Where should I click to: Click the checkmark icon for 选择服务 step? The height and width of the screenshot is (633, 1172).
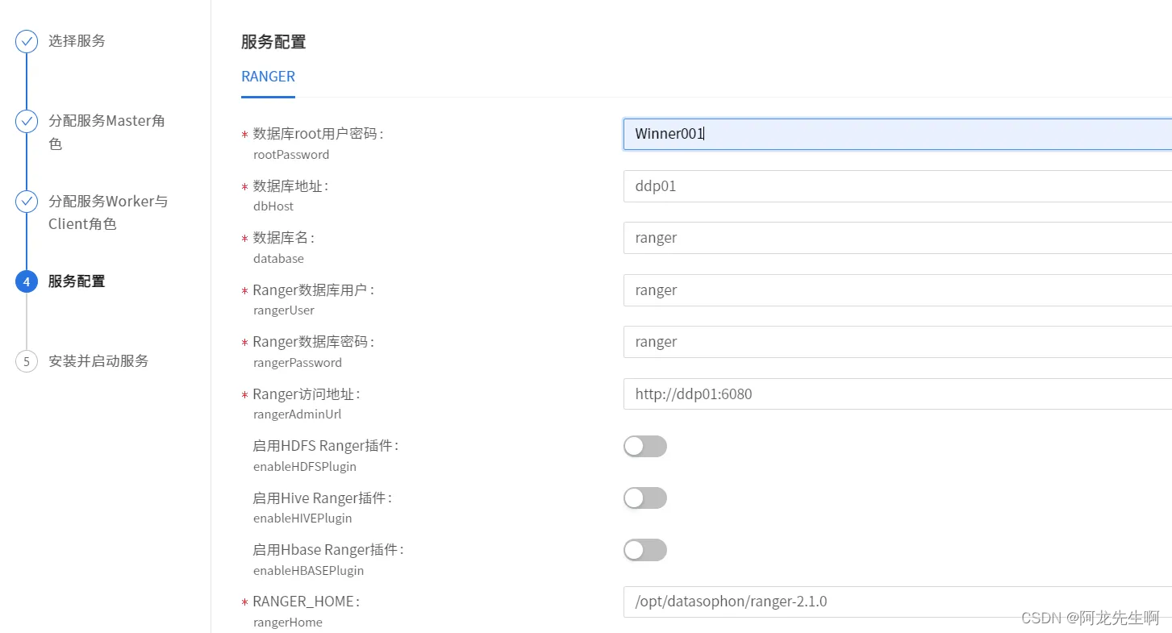27,41
